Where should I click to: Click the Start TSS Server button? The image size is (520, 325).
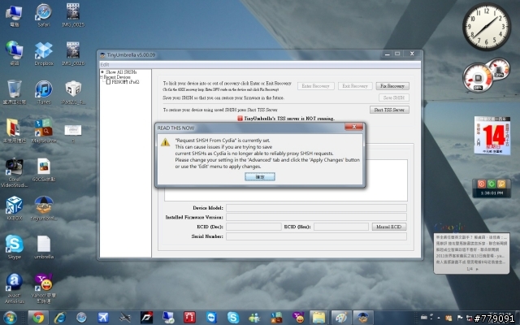tap(389, 110)
